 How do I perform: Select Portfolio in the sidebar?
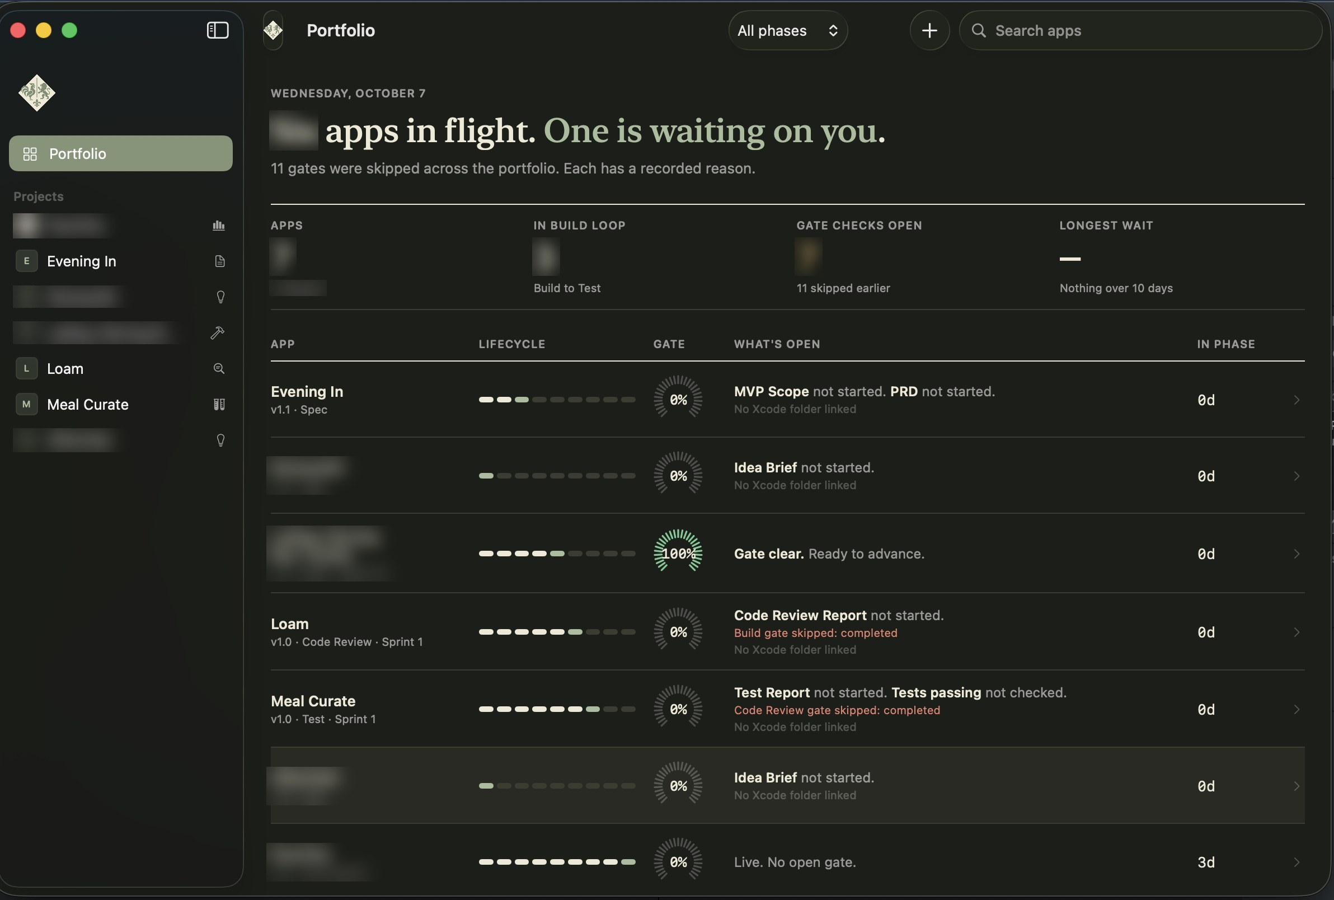pos(120,153)
